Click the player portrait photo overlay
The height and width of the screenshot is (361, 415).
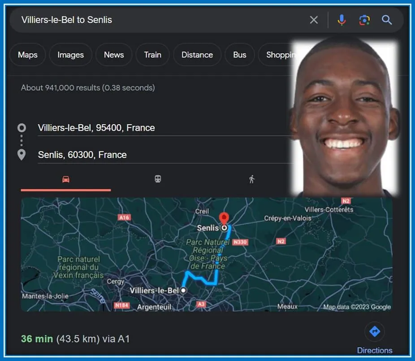(x=344, y=118)
